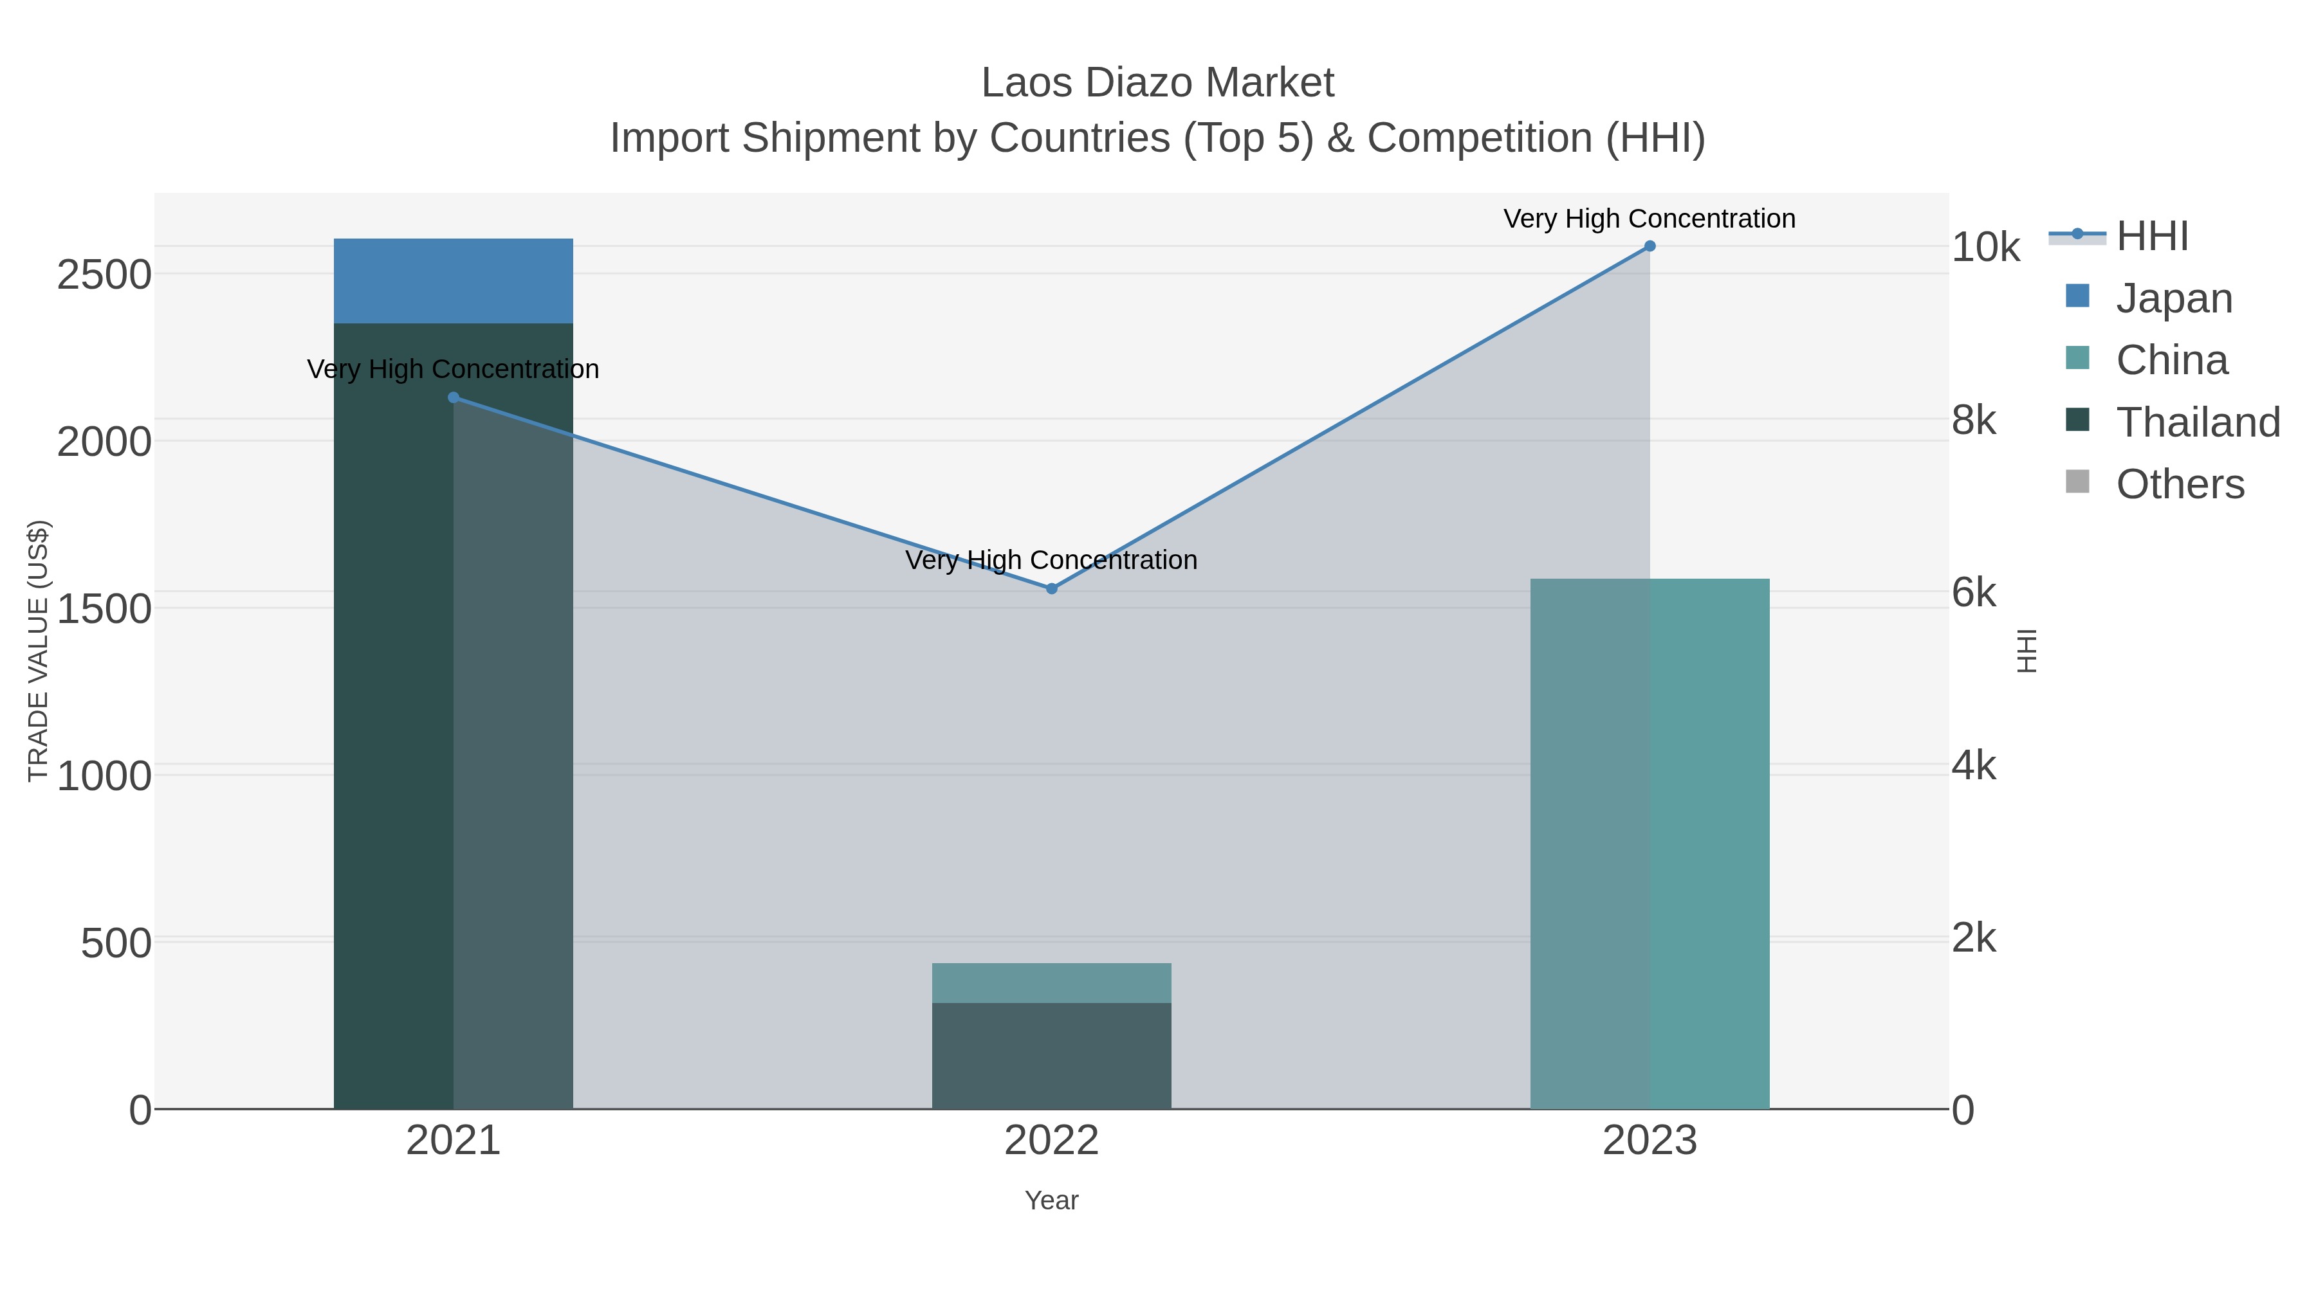Click the 2021 x-axis label

pos(453,1141)
